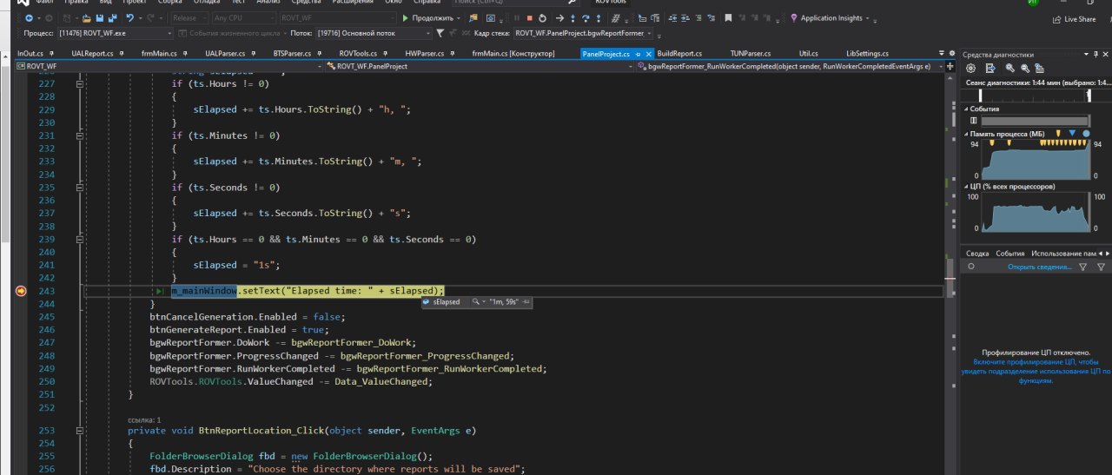Click the Продолжить continue button
Screen dimensions: 1112x475
431,18
